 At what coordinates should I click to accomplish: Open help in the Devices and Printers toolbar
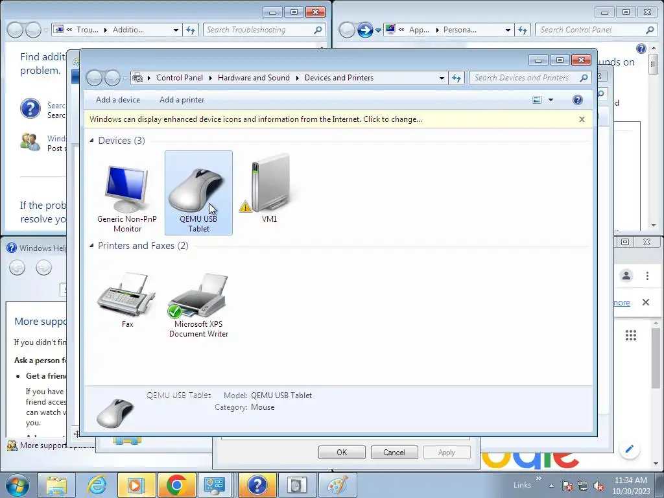(x=577, y=100)
